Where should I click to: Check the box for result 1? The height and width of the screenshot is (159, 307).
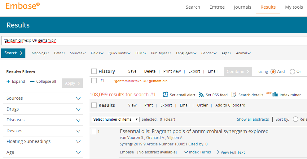pos(94,132)
